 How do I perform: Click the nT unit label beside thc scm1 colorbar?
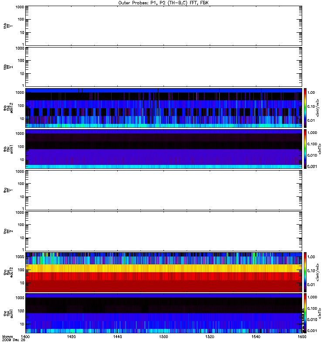click(x=320, y=313)
